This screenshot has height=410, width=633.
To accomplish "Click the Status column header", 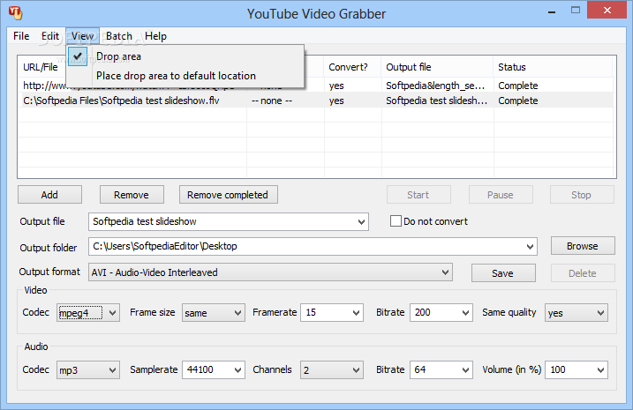I will click(x=553, y=67).
